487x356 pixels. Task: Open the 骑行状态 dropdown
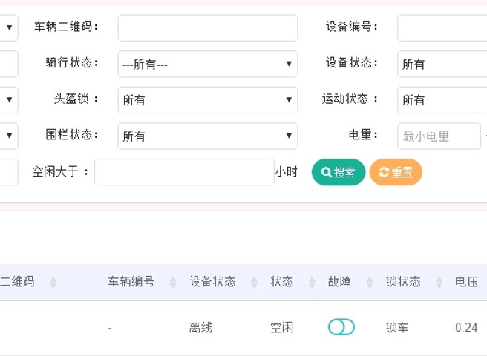pos(207,64)
